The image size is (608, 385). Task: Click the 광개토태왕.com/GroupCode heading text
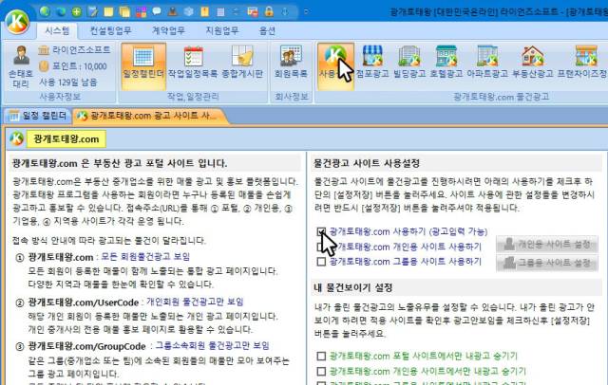(x=86, y=346)
